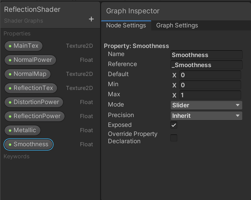The image size is (251, 200).
Task: Uncheck the Exposed checkbox
Action: point(174,125)
